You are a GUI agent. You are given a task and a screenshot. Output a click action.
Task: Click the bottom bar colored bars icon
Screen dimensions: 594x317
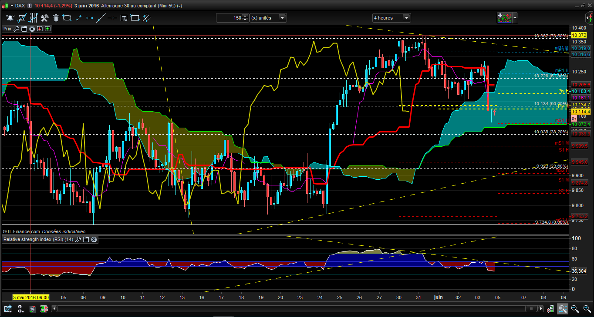[x=44, y=309]
